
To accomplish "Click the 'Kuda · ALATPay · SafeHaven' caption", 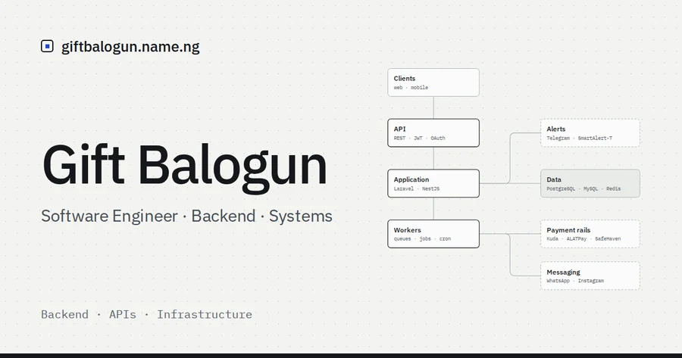I will click(583, 238).
